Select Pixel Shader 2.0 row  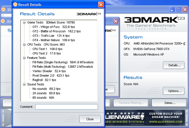[51, 75]
